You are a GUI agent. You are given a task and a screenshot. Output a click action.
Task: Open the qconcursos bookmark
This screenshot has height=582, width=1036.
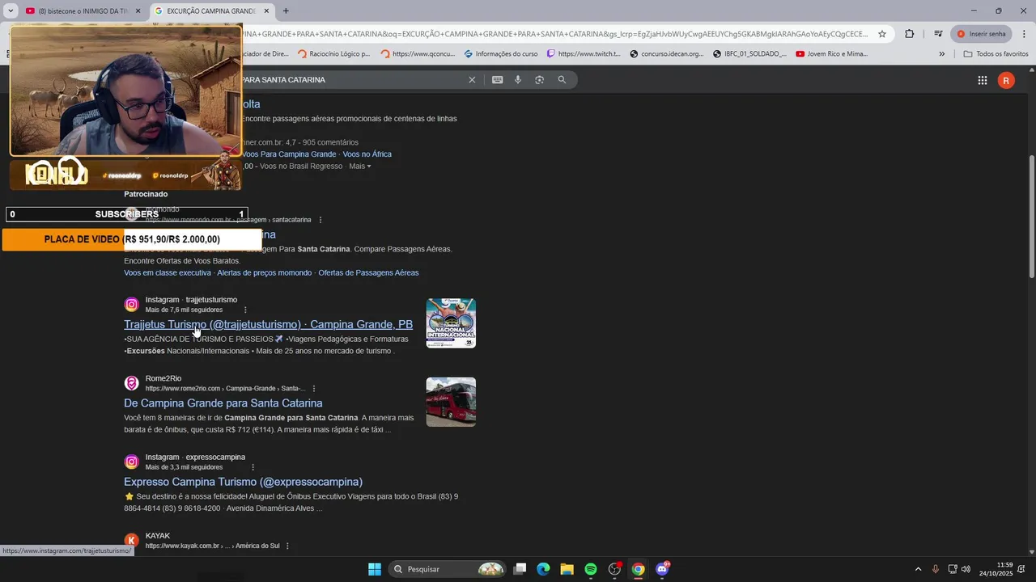click(418, 54)
